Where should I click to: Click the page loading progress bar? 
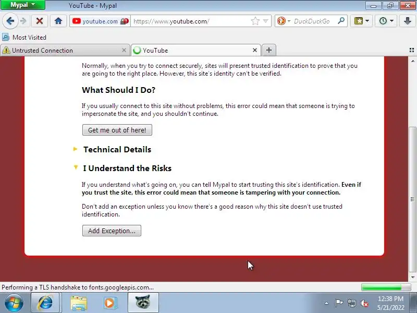386,287
